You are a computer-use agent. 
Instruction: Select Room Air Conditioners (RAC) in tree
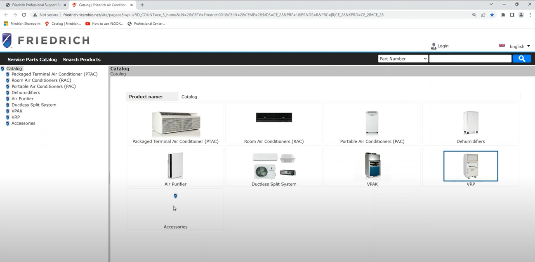pos(41,80)
